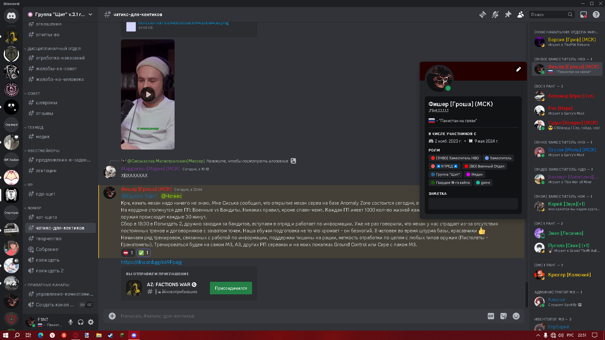Open the discord.gg/669Fpajg invite link
This screenshot has height=340, width=605.
pyautogui.click(x=151, y=262)
